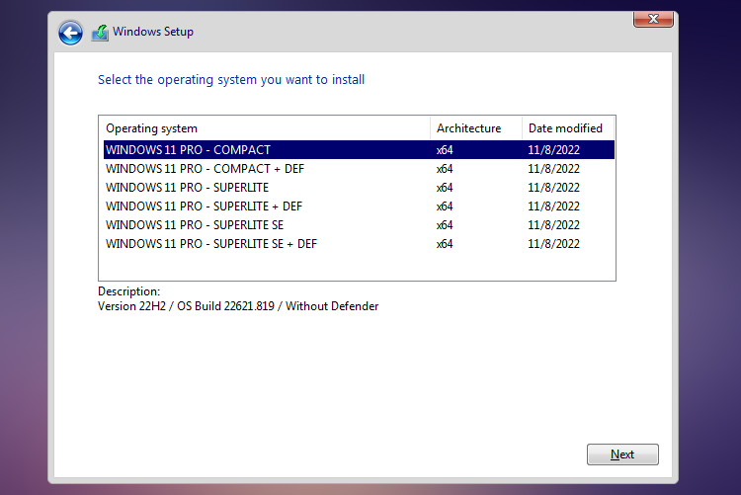Sort by Operating system column header
This screenshot has height=495, width=741.
tap(265, 128)
